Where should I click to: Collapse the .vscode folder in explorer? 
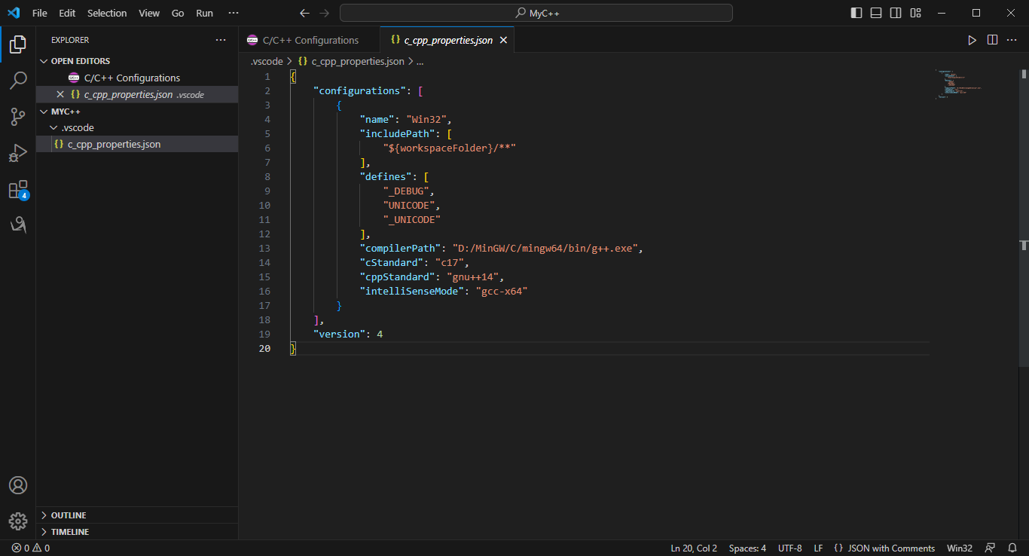pyautogui.click(x=77, y=127)
